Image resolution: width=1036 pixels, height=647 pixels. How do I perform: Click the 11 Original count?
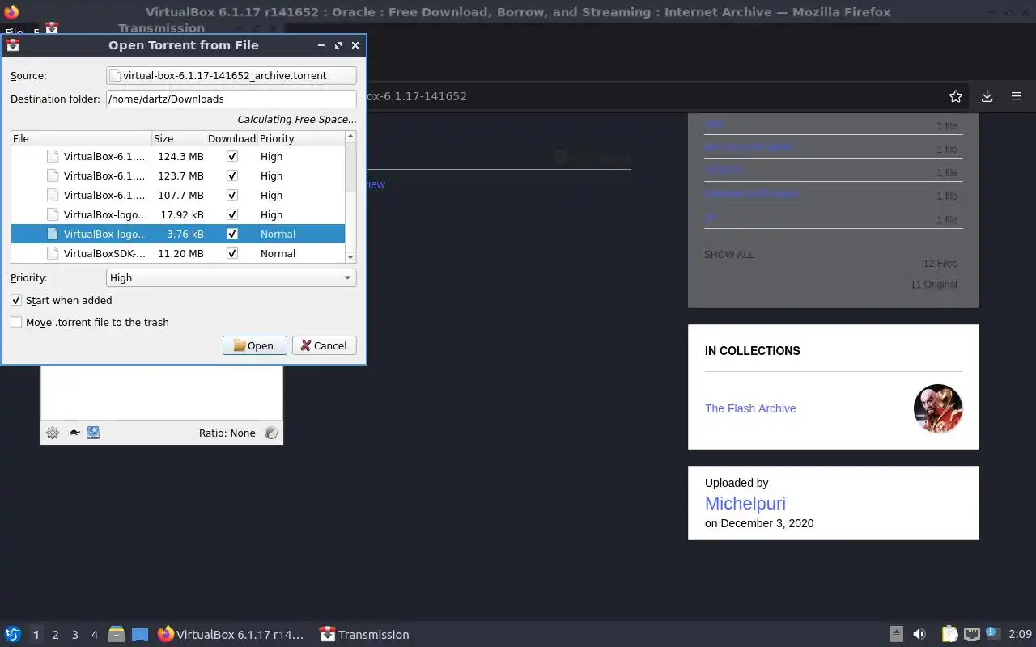(933, 285)
